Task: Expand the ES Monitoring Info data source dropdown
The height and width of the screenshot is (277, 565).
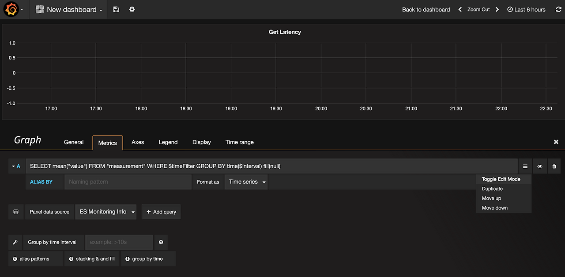Action: point(106,211)
